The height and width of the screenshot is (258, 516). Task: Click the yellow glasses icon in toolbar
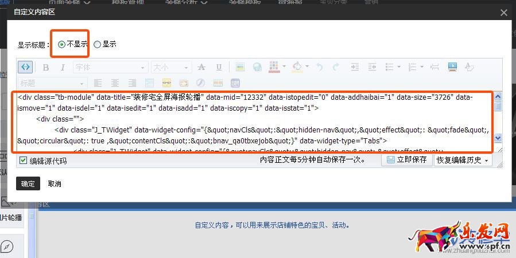click(x=167, y=83)
